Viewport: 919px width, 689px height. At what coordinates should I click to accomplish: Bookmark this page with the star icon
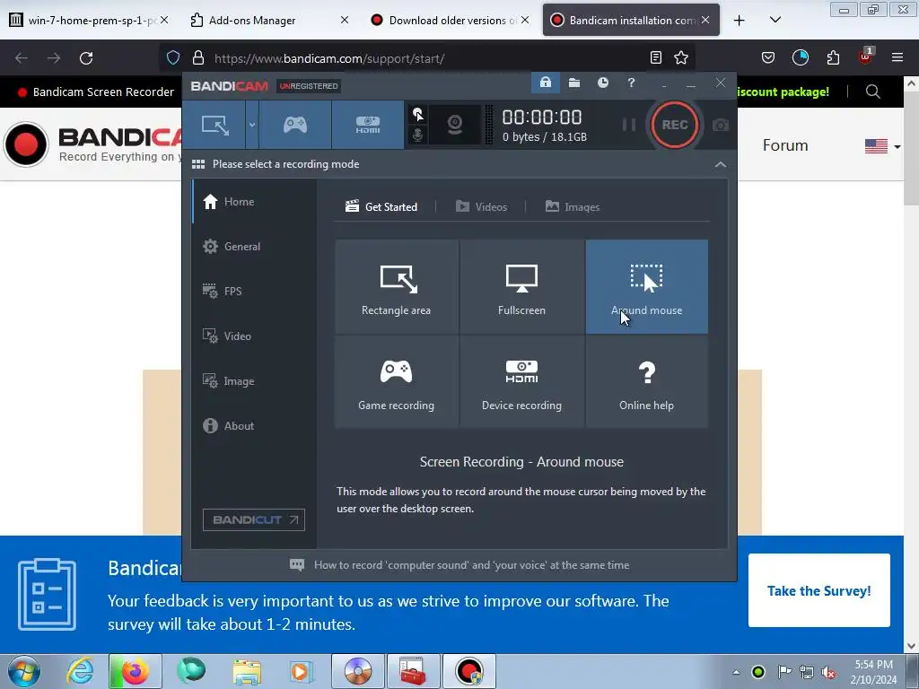tap(680, 58)
